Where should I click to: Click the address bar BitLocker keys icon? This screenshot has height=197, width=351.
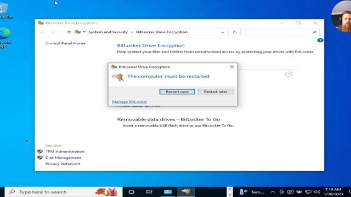(x=78, y=32)
